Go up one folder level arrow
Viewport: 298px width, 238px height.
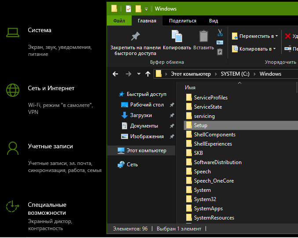click(x=148, y=74)
